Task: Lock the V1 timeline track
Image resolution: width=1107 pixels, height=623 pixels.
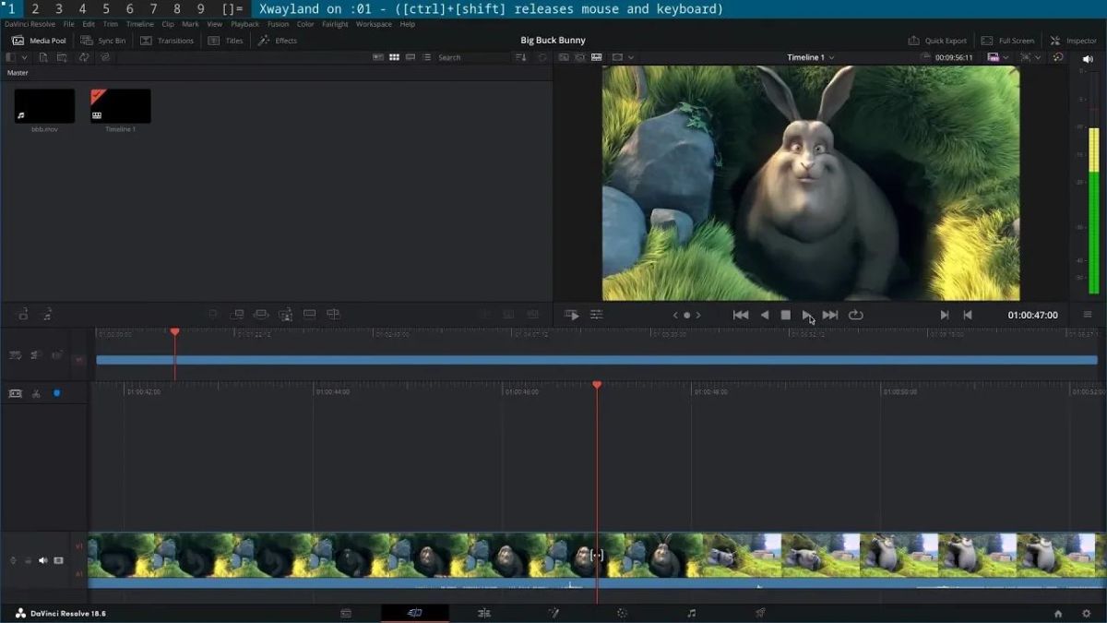Action: [x=28, y=560]
